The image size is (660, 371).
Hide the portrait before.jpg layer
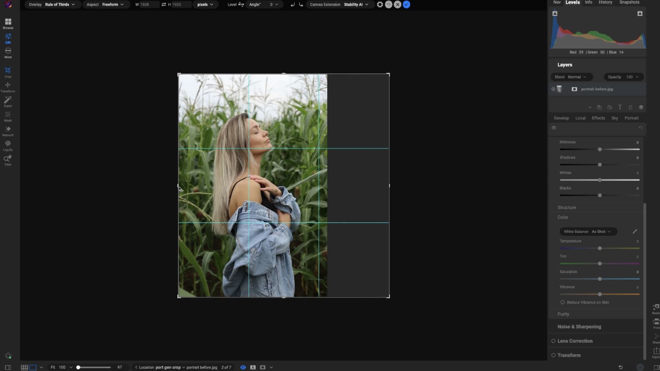[553, 89]
